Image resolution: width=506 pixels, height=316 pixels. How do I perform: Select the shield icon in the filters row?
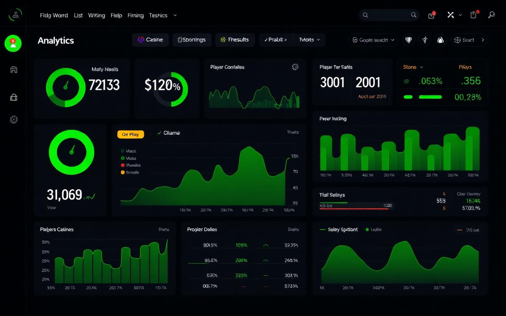pos(408,40)
